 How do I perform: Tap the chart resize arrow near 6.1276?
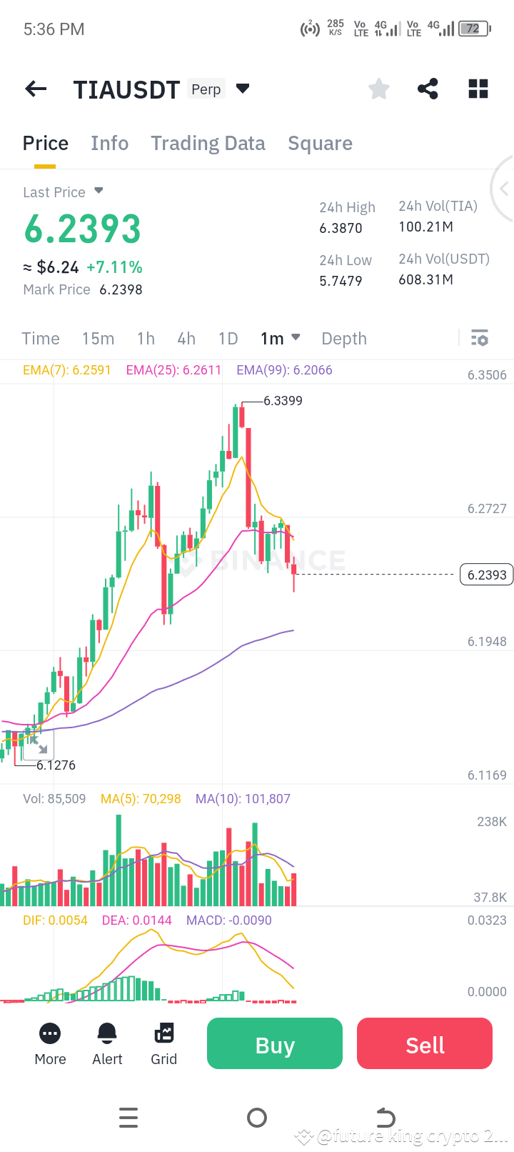pyautogui.click(x=41, y=745)
